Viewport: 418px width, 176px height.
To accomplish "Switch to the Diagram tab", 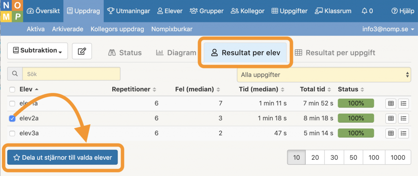I will click(176, 53).
